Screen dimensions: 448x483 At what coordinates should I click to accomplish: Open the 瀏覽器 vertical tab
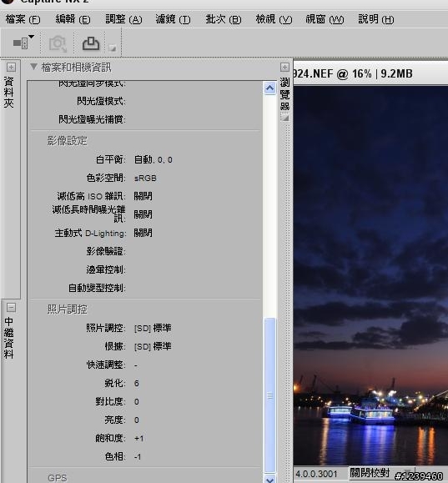point(284,93)
